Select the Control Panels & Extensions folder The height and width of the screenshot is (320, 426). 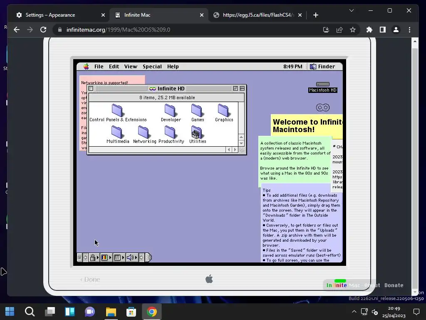(118, 113)
